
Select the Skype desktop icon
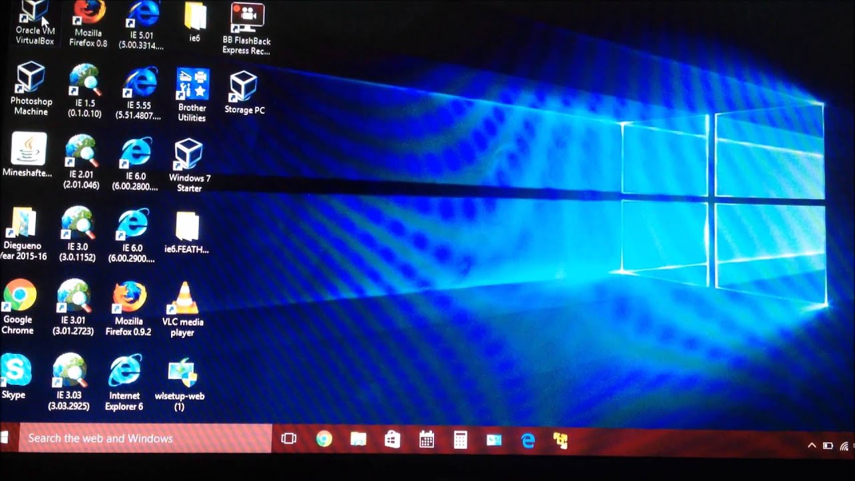[14, 377]
